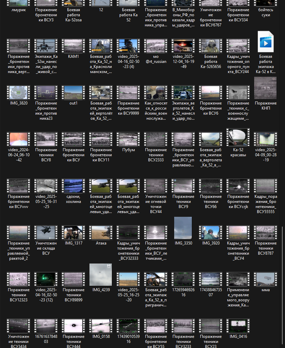Screen dimensions: 285x348
Task: Select the сдохни, хохлина video file
Action: click(x=74, y=191)
